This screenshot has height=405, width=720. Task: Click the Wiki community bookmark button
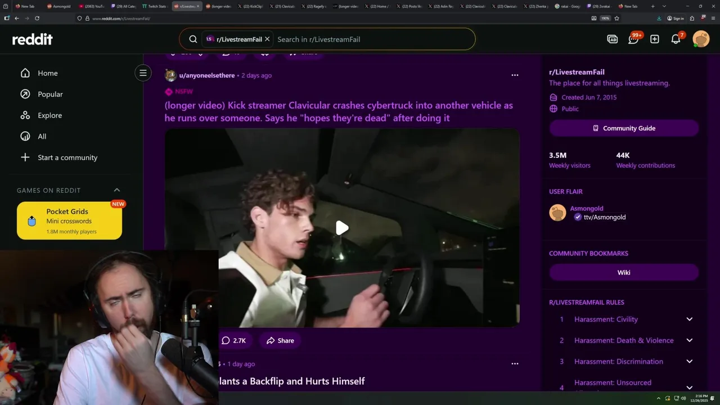point(624,272)
